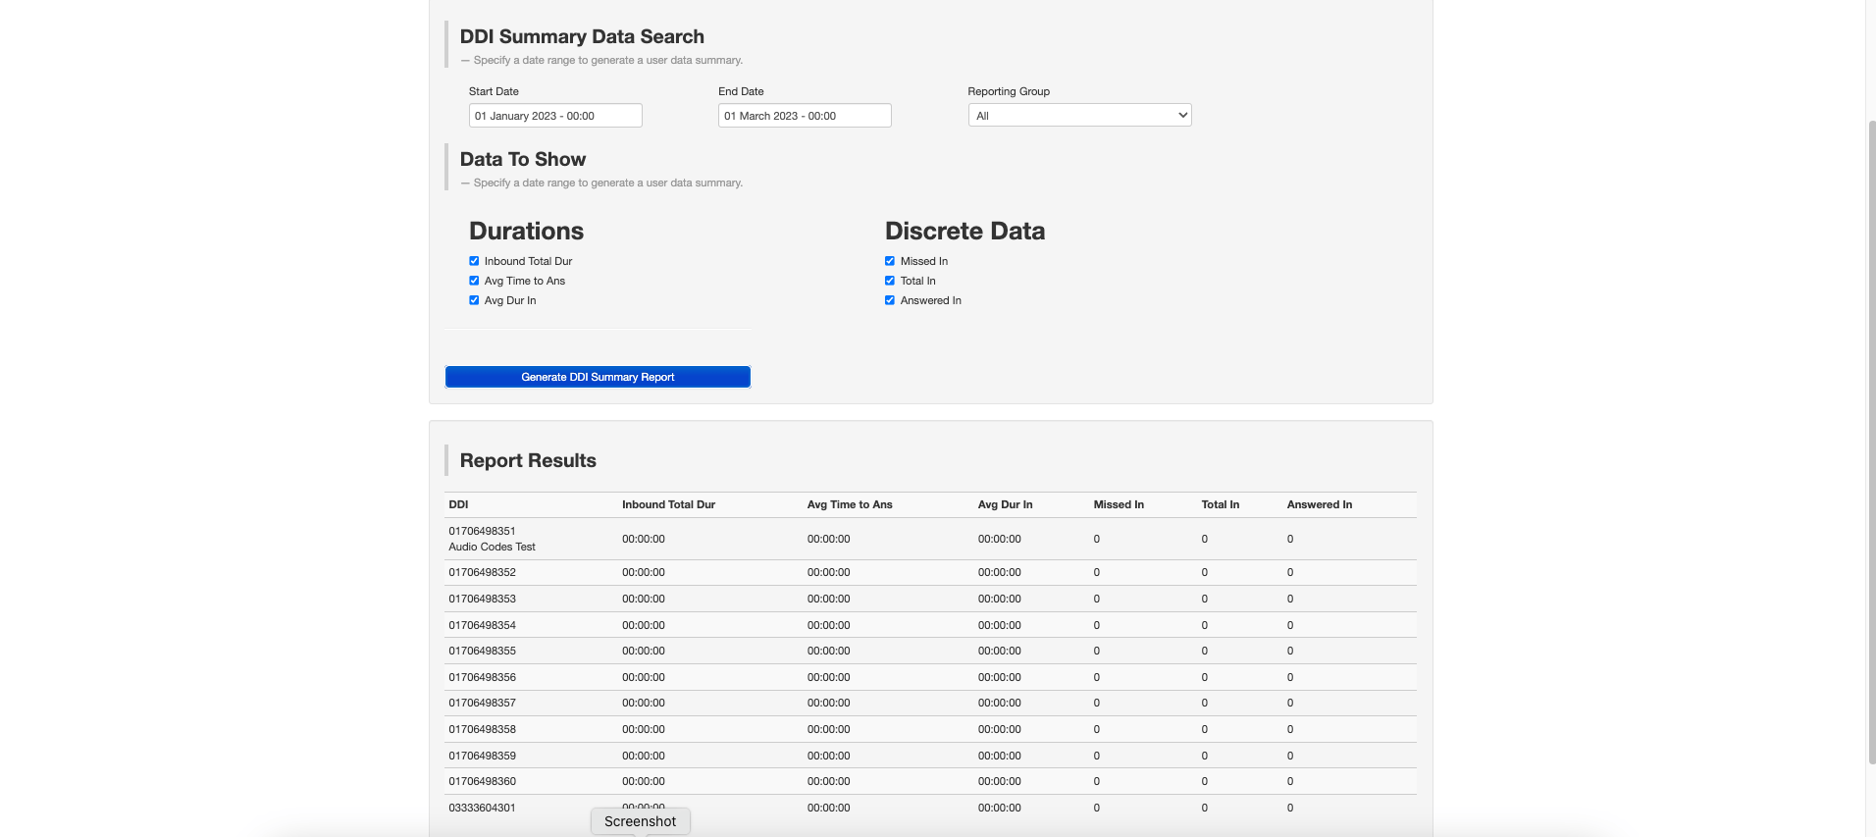The width and height of the screenshot is (1876, 837).
Task: Click the Start Date input field
Action: tap(555, 116)
